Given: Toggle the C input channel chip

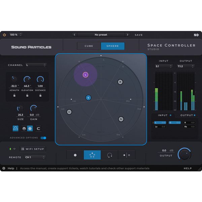Looking at the screenshot, I should coord(175,123).
